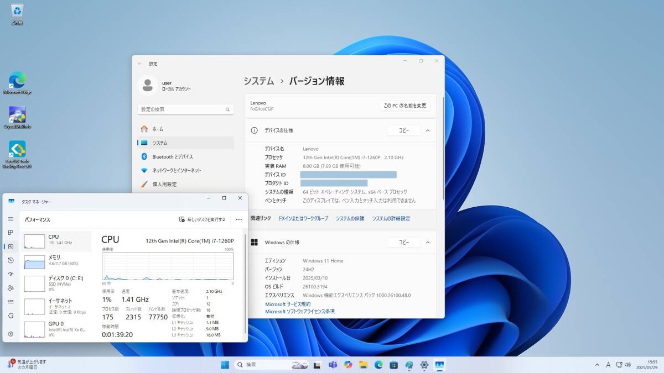The width and height of the screenshot is (664, 373).
Task: Open Users page icon in Task Manager
Action: pos(11,288)
